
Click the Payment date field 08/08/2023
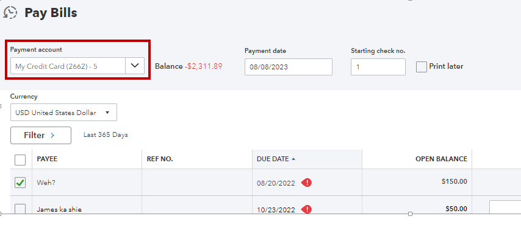click(289, 67)
